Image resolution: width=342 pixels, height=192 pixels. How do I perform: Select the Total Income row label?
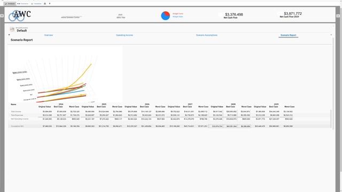16,111
